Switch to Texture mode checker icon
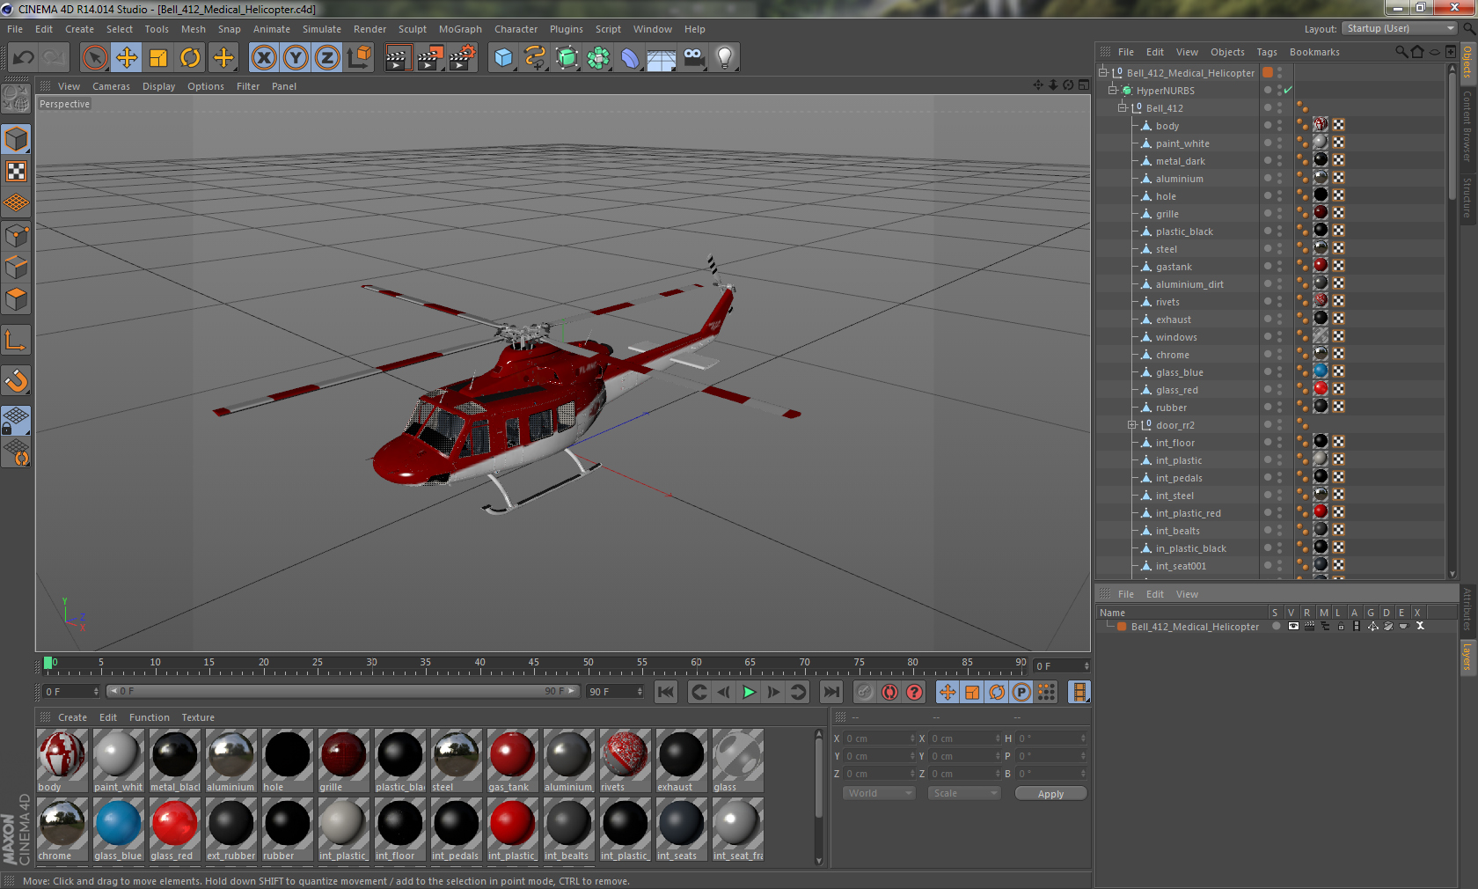 coord(17,171)
